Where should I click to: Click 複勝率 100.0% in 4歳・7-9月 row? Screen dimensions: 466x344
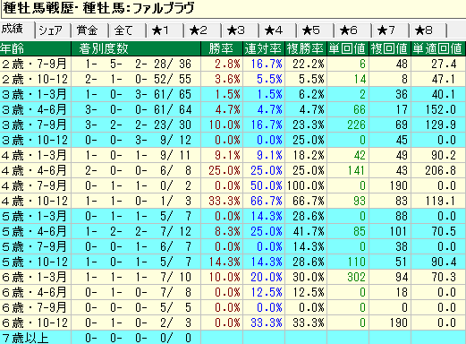click(306, 185)
